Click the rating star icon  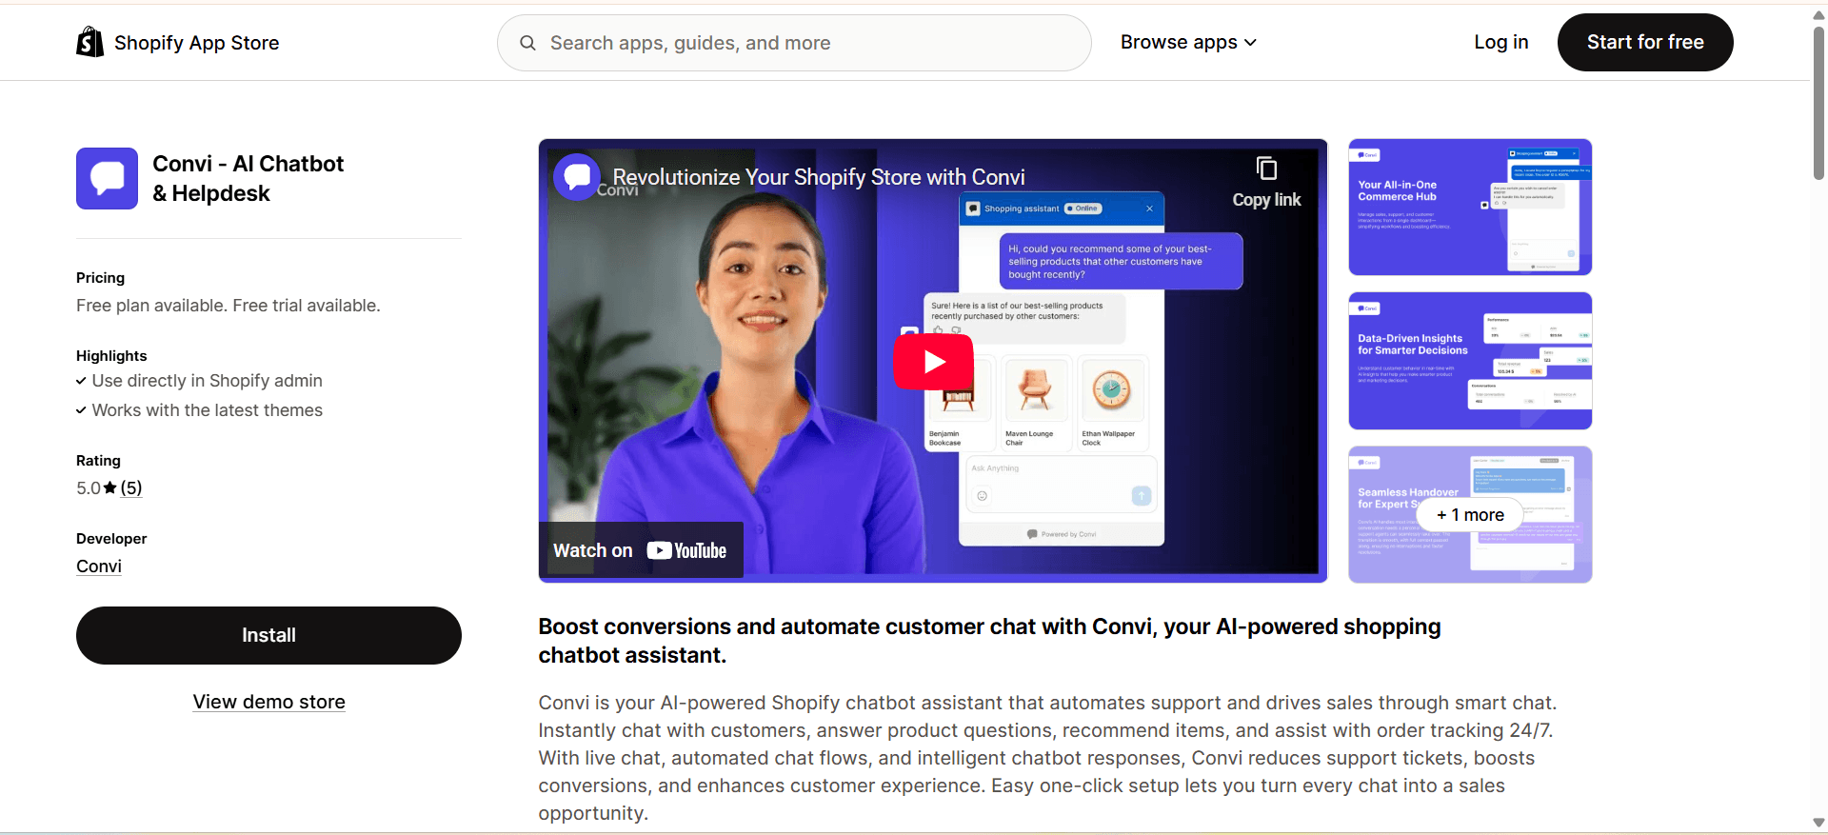pos(110,488)
